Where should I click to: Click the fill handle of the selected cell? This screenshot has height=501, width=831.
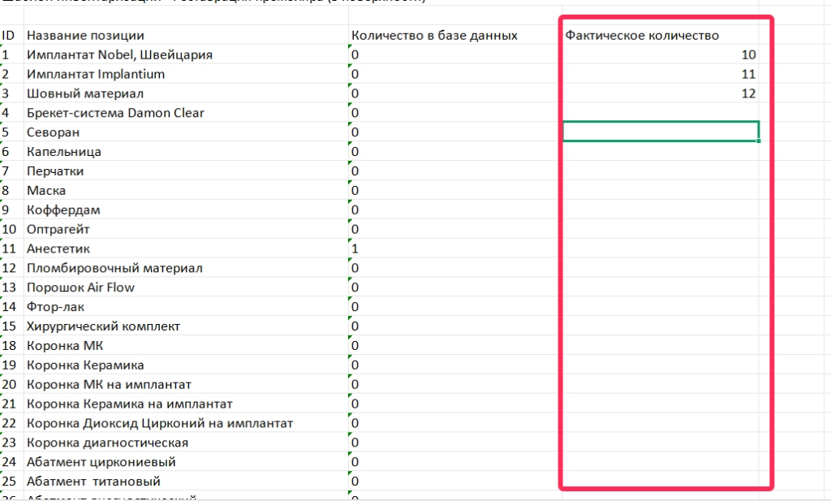coord(760,141)
